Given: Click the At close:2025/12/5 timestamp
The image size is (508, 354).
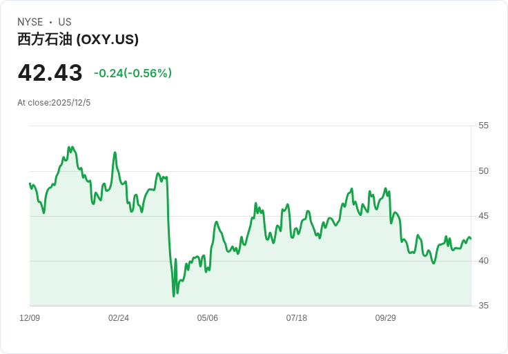Looking at the screenshot, I should click(x=54, y=103).
